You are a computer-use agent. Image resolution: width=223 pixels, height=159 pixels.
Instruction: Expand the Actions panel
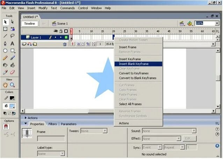pyautogui.click(x=26, y=118)
